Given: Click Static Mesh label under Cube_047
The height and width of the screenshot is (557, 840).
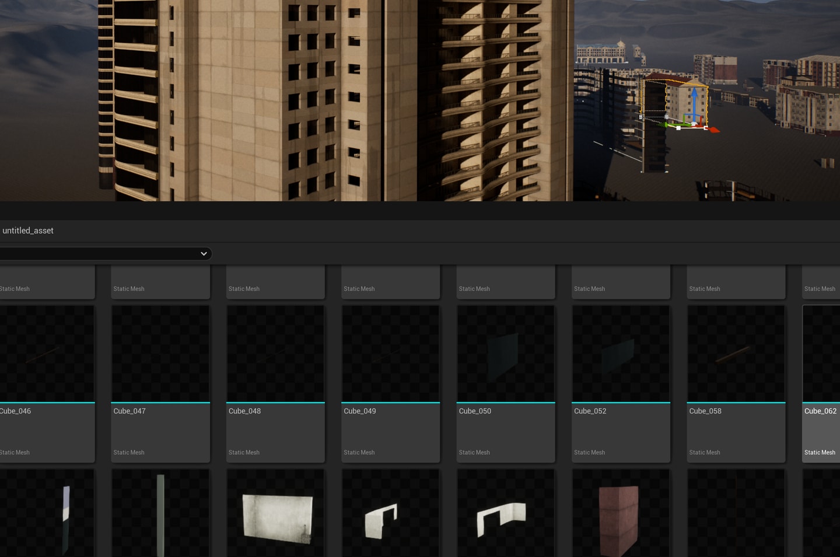Looking at the screenshot, I should pos(129,452).
